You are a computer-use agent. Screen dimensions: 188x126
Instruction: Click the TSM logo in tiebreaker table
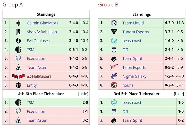click(18, 103)
